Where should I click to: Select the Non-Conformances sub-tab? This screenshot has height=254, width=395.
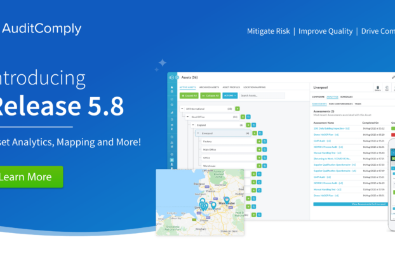coord(340,104)
